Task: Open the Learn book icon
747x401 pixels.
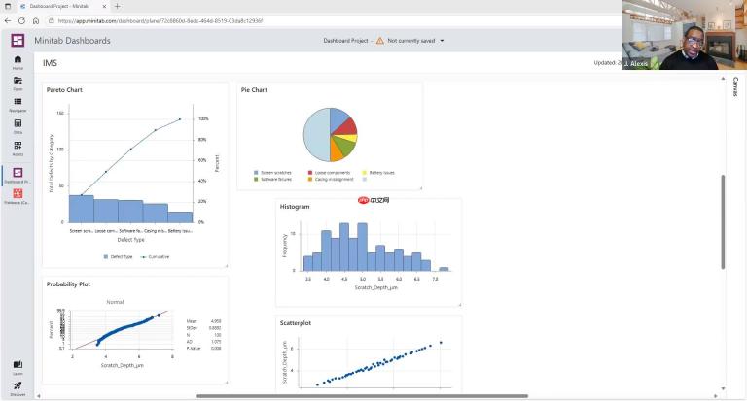Action: pos(18,367)
